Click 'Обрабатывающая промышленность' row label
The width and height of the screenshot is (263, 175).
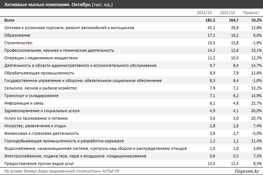(x=39, y=73)
